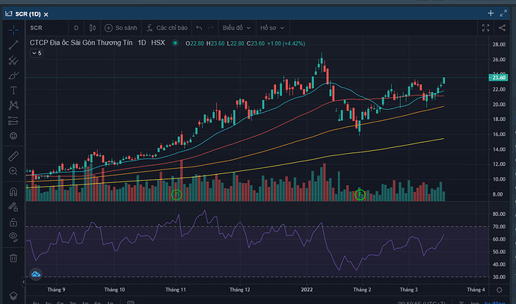The width and height of the screenshot is (516, 304).
Task: Open the emoji icons tool
Action: click(x=13, y=136)
